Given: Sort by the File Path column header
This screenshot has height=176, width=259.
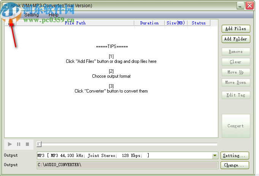Looking at the screenshot, I should point(75,23).
